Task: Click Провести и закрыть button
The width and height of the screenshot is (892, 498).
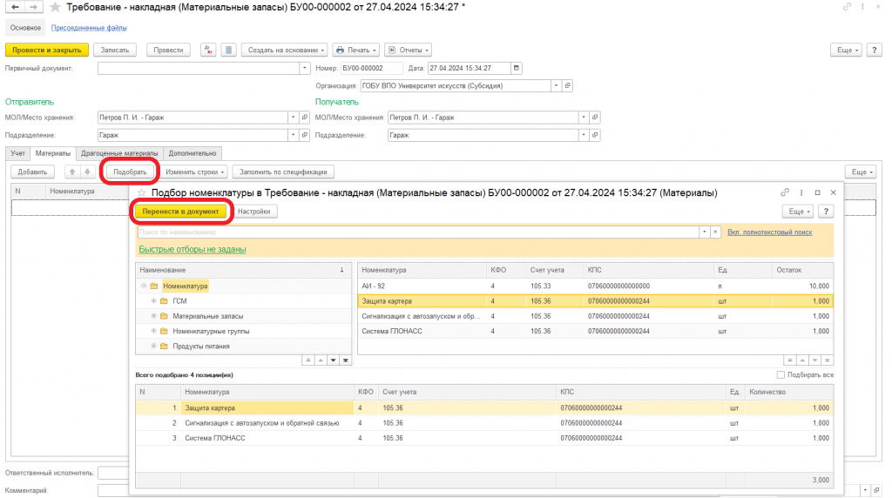Action: coord(47,50)
